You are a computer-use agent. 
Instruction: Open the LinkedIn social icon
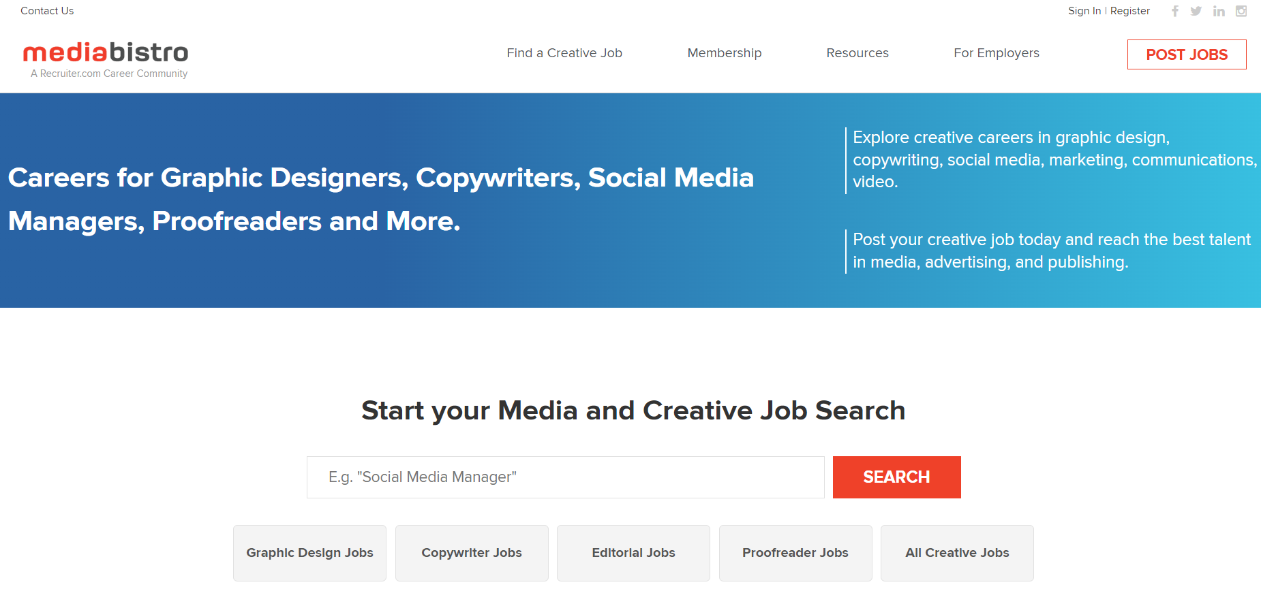pyautogui.click(x=1219, y=11)
